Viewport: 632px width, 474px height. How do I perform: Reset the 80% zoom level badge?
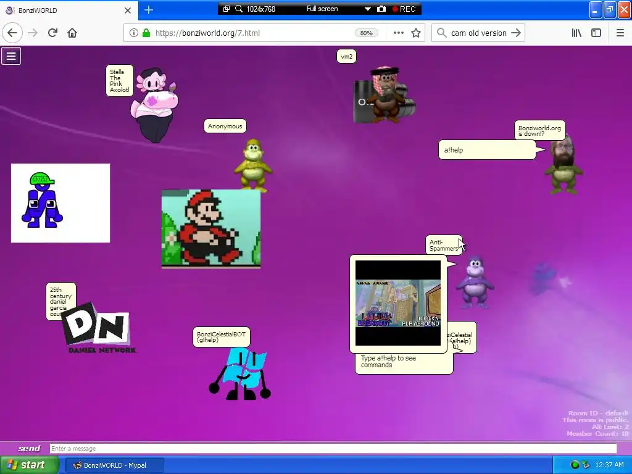click(367, 33)
